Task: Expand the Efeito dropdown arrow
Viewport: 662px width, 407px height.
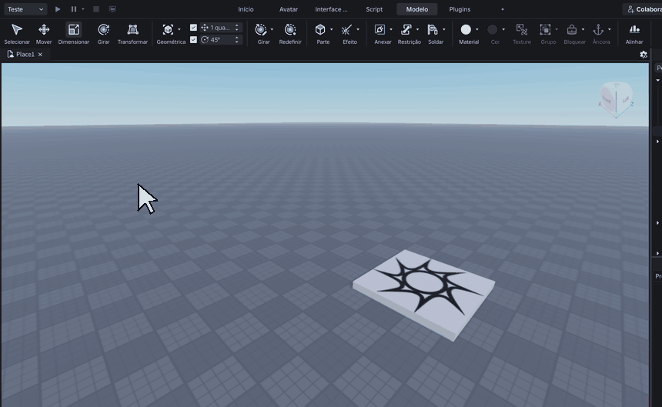Action: [x=358, y=29]
